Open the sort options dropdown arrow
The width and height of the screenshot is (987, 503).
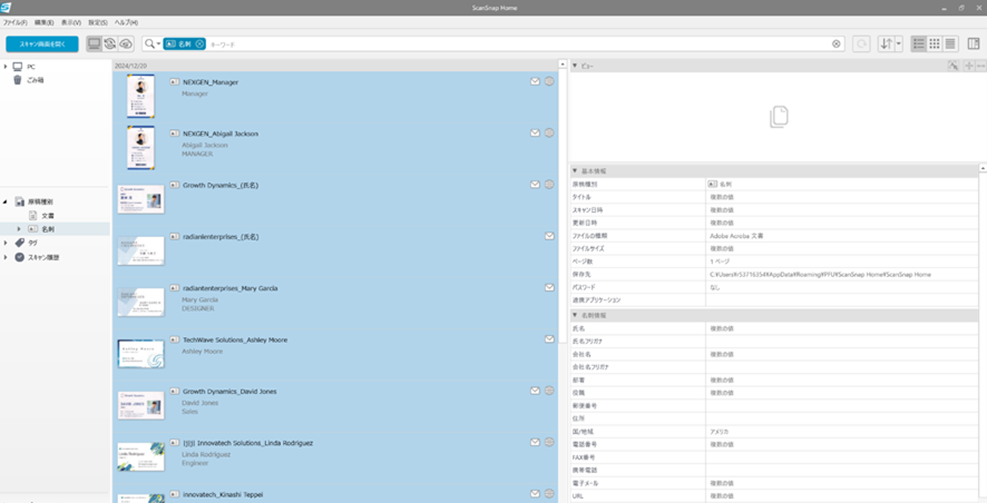click(898, 44)
